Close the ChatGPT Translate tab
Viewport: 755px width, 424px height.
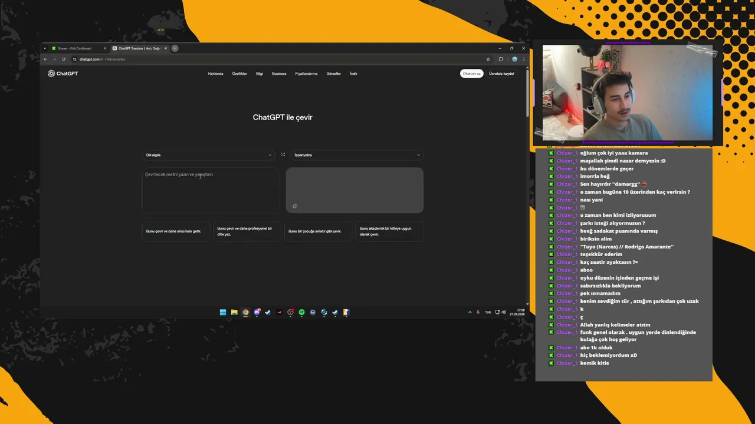coord(166,48)
